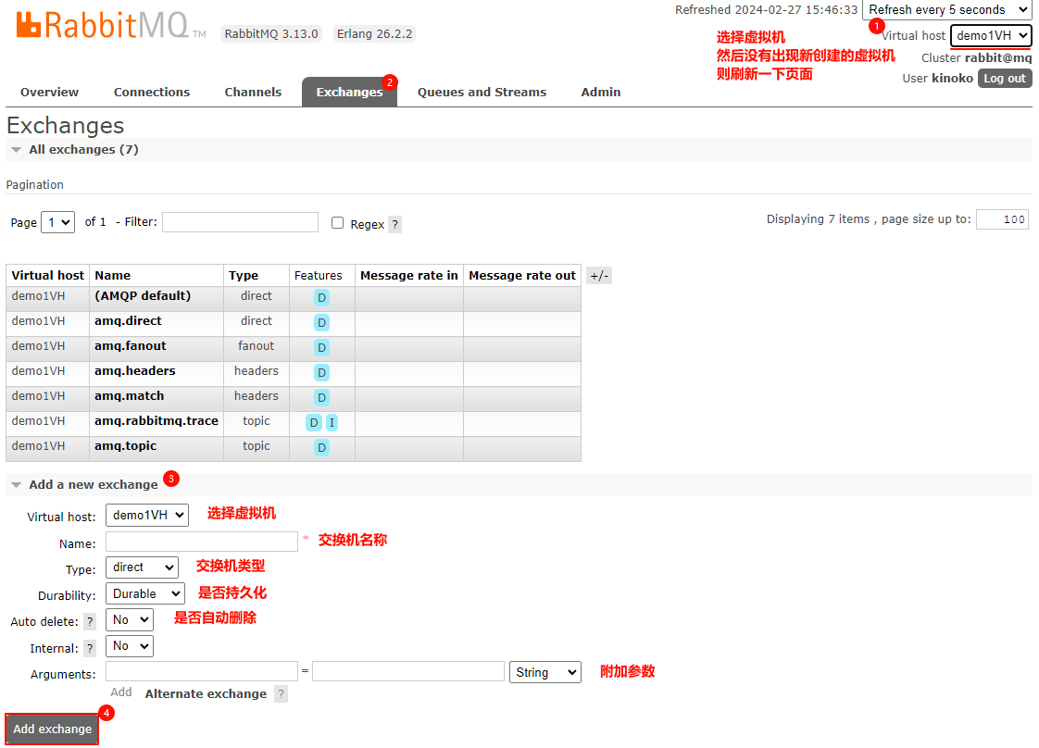Focus the Arguments key field
The width and height of the screenshot is (1039, 748).
pyautogui.click(x=202, y=671)
